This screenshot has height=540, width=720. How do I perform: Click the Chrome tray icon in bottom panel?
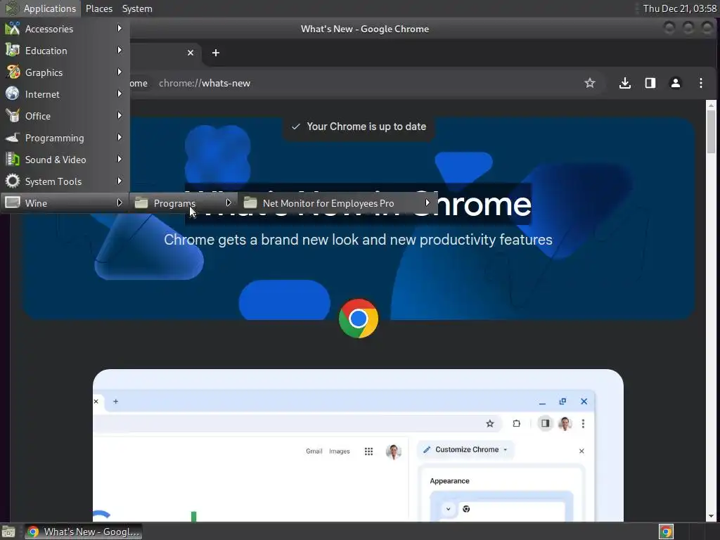coord(667,532)
